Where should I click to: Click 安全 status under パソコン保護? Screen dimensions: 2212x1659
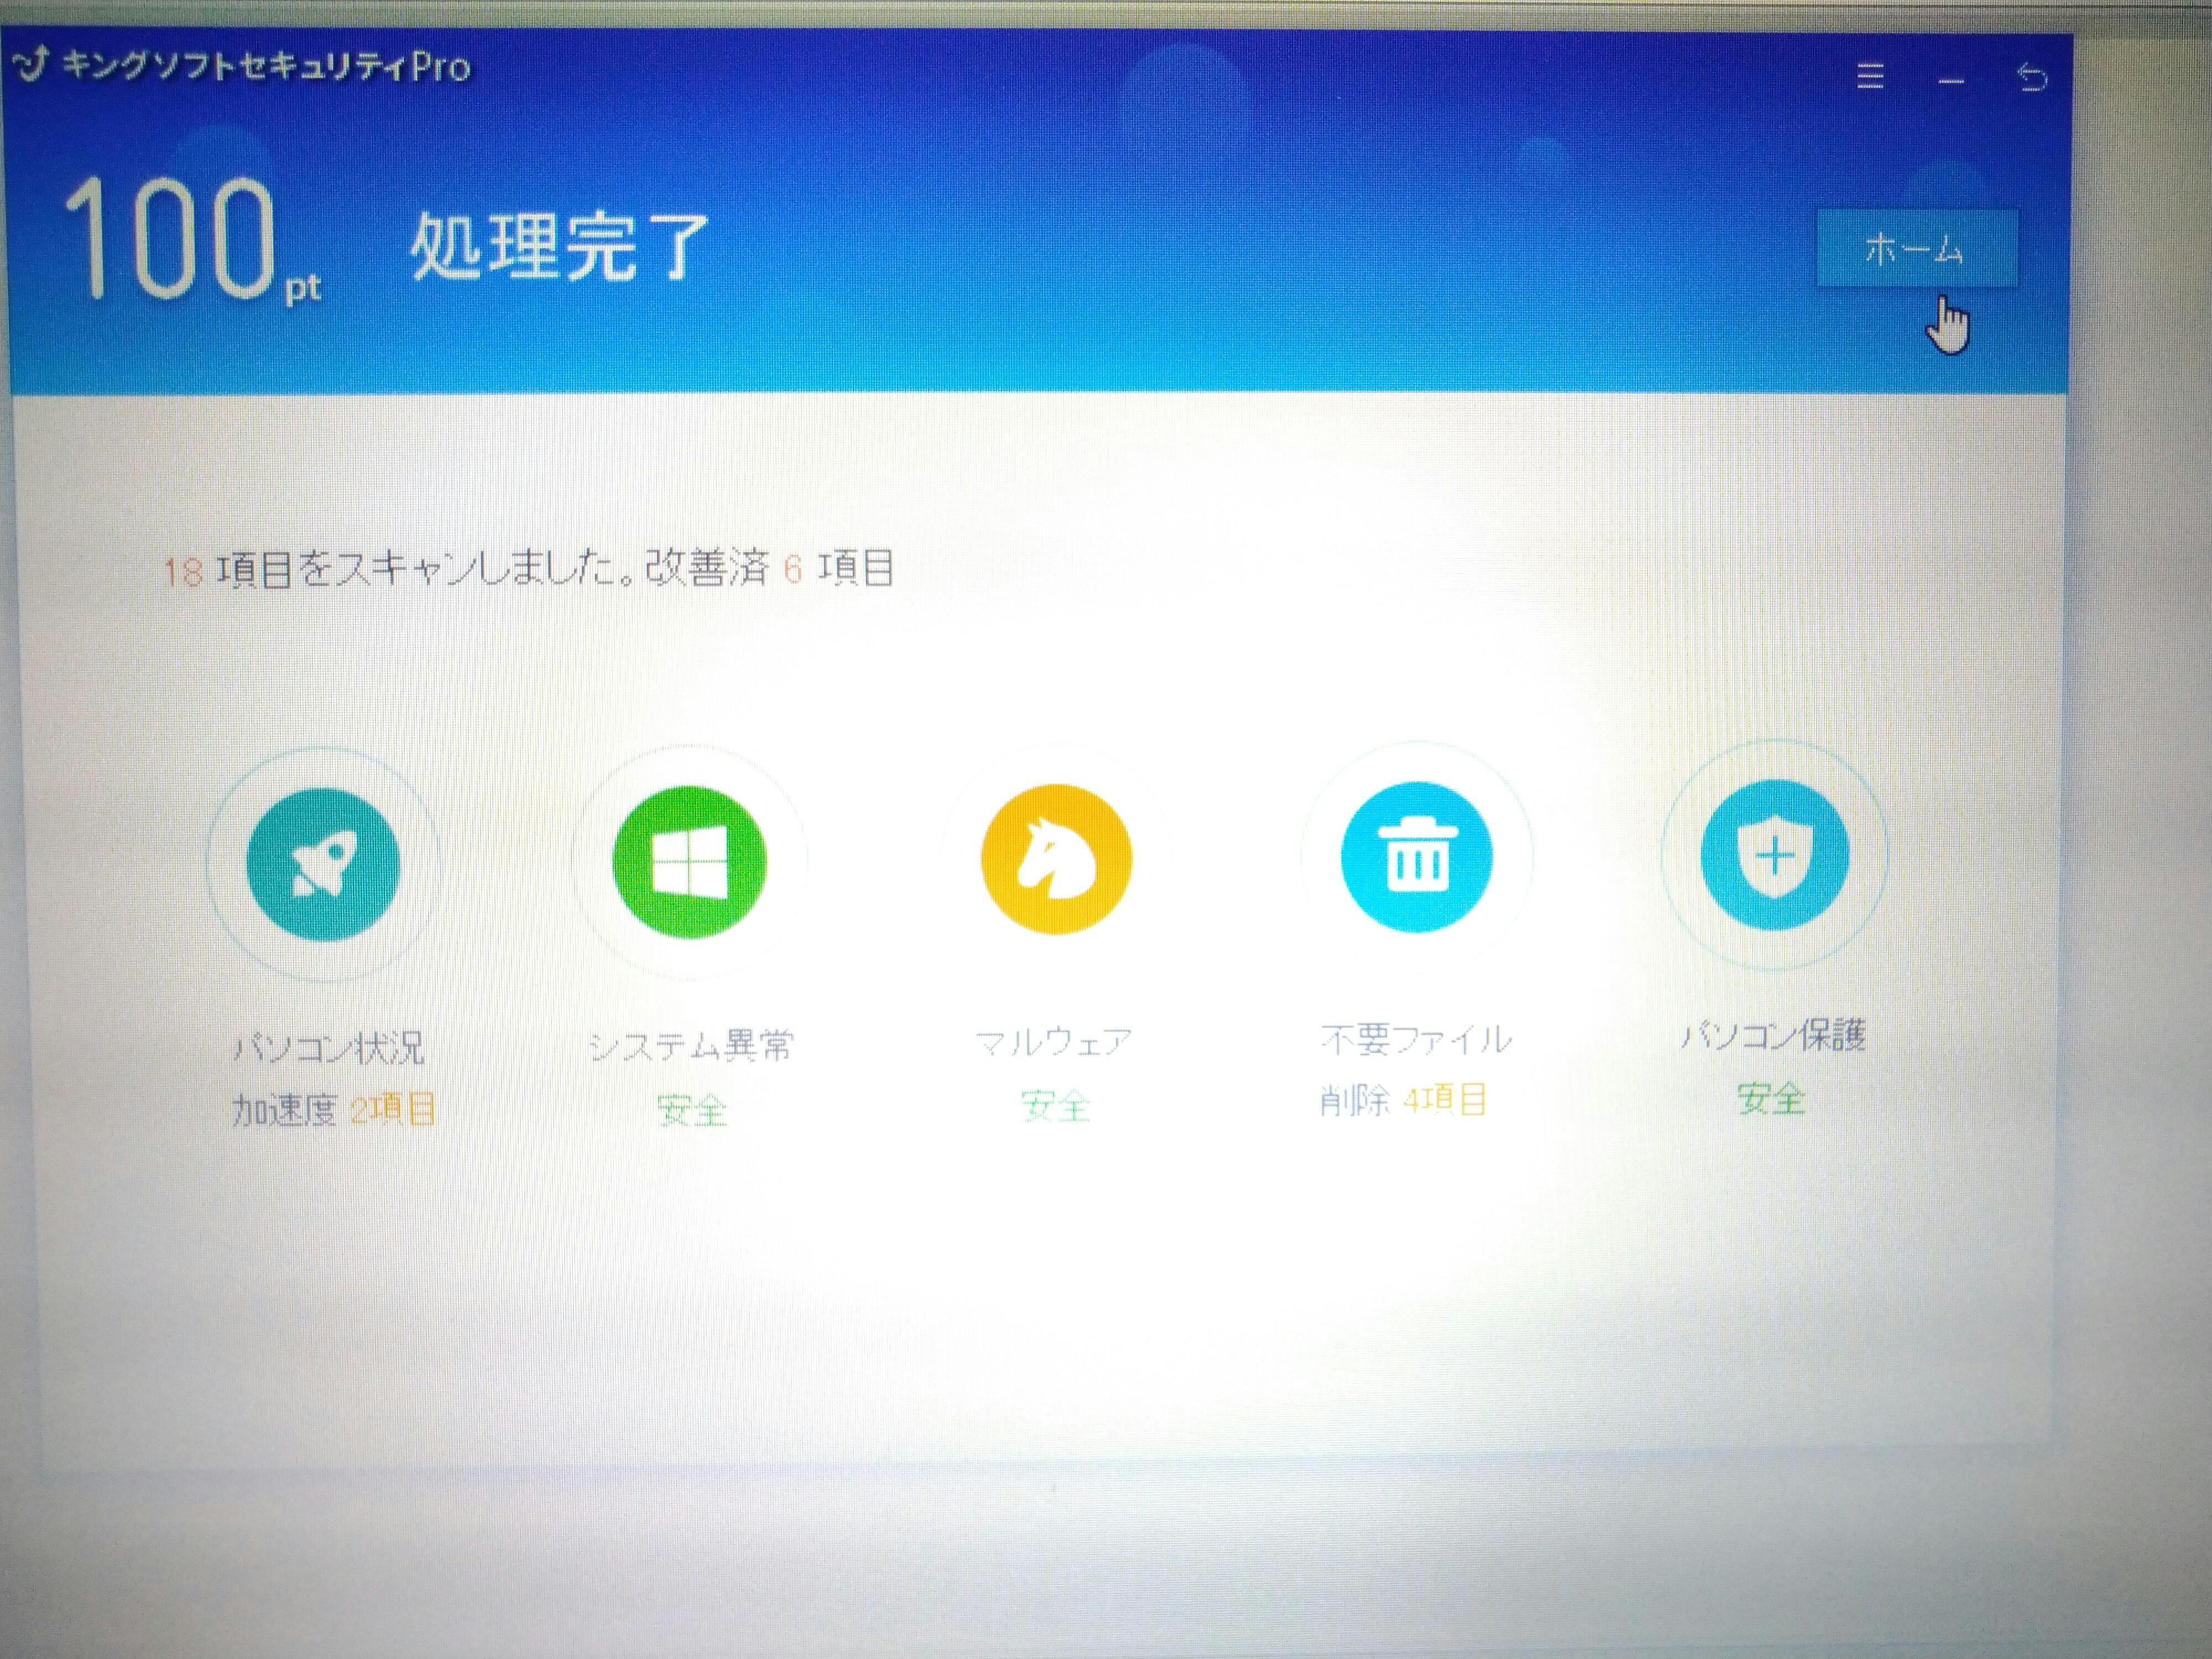click(1771, 1098)
